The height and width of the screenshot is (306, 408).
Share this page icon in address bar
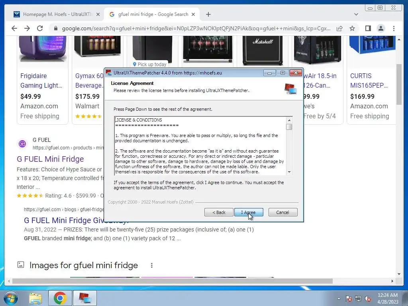tap(339, 28)
